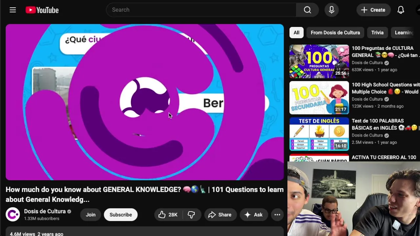The width and height of the screenshot is (420, 236).
Task: Open '100 Preguntas de CULTURA GENERAL' title
Action: 386,52
